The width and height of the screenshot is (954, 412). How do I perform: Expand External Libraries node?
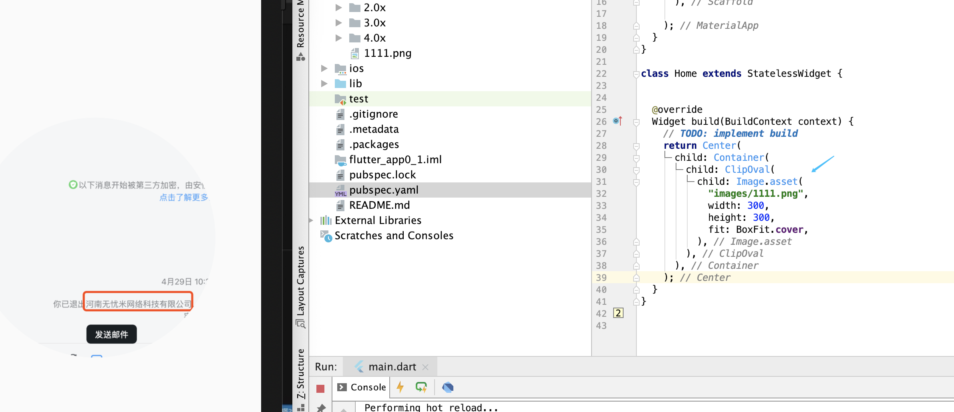(312, 220)
